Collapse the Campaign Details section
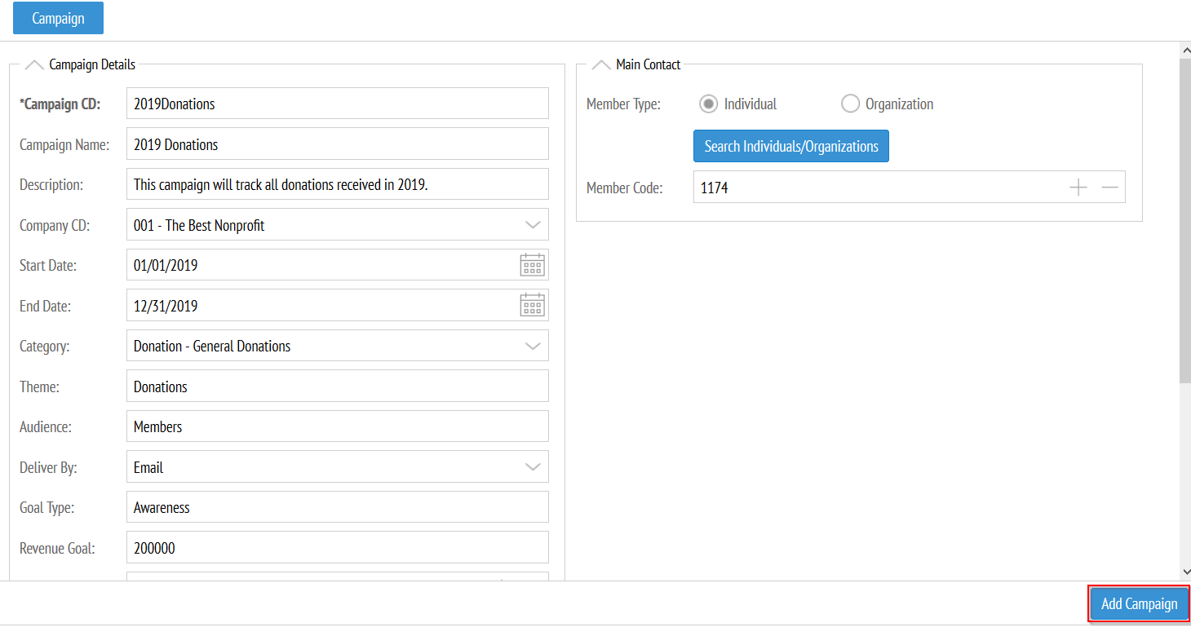Screen dimensions: 1191x636 34,64
